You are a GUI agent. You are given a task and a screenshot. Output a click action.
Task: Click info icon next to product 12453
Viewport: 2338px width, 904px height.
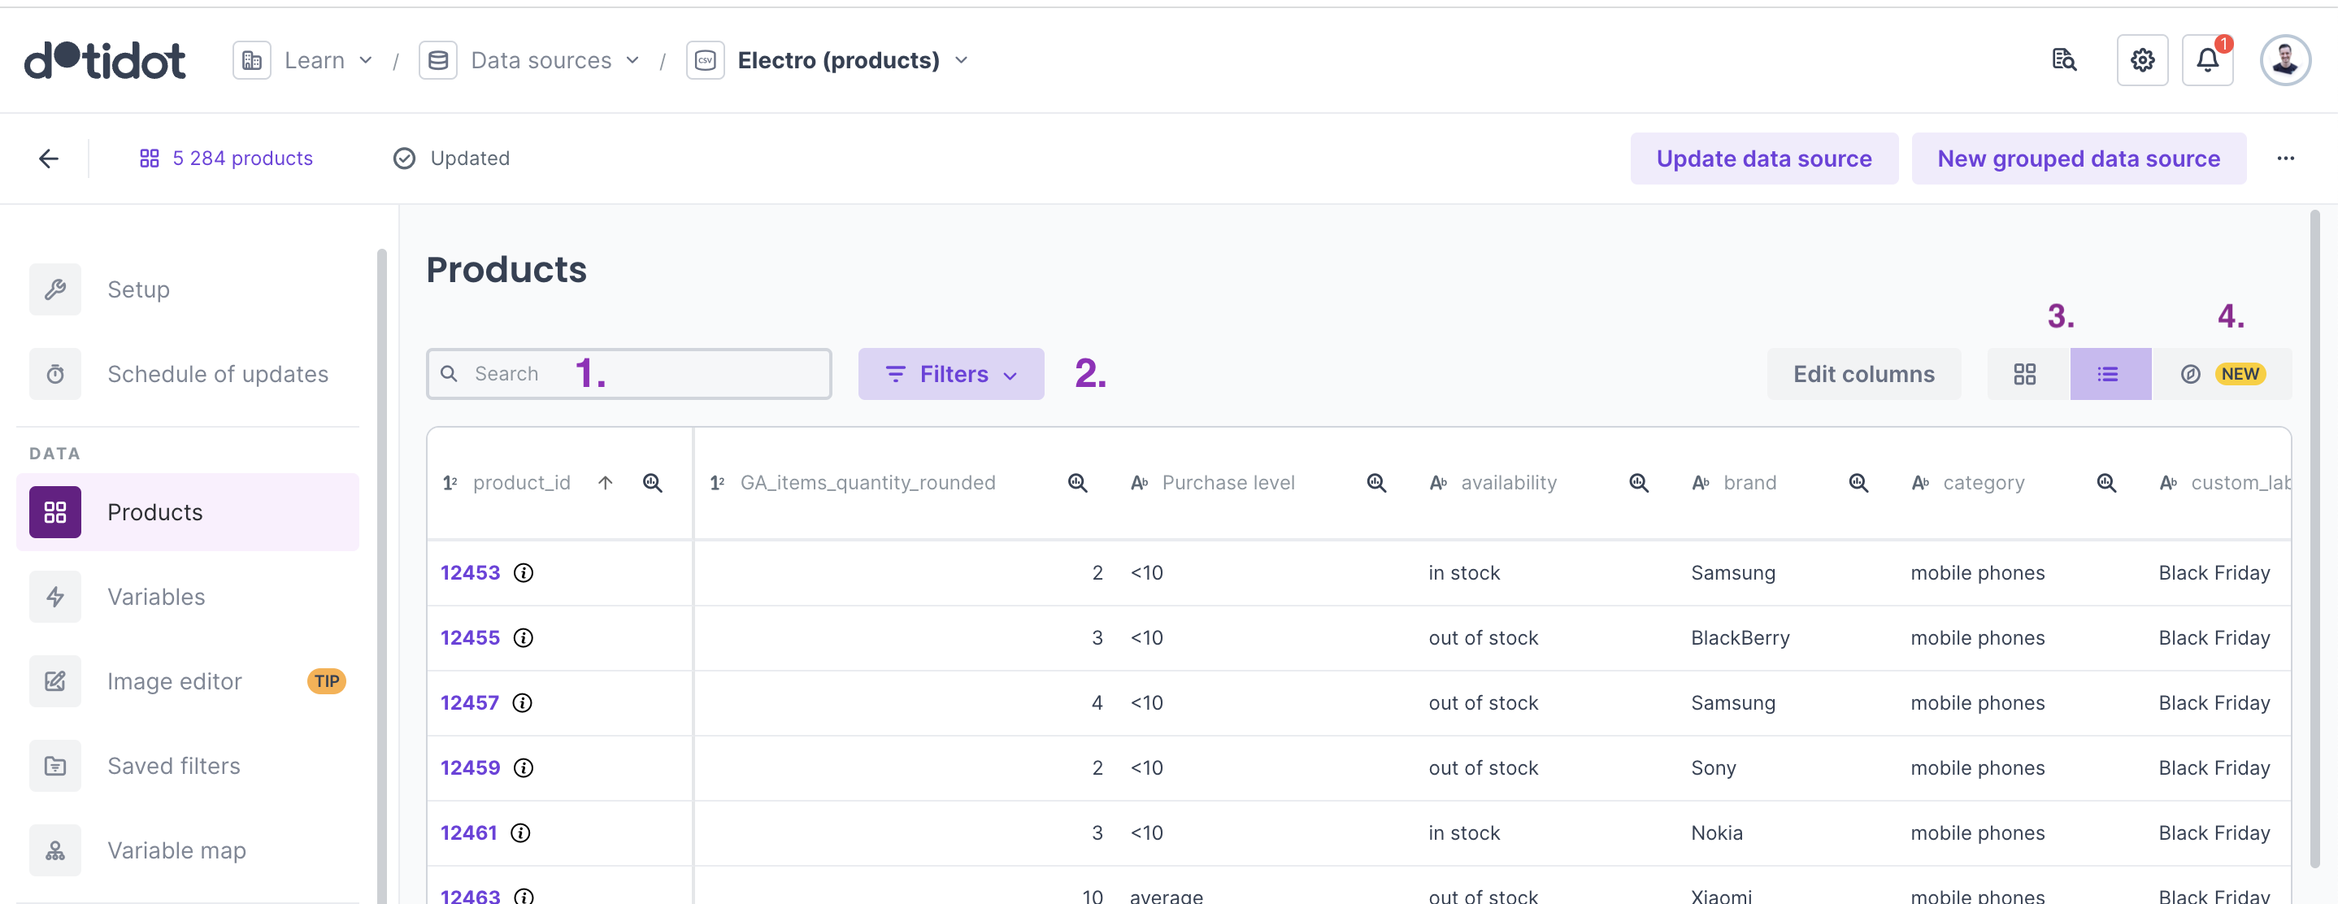pos(524,572)
